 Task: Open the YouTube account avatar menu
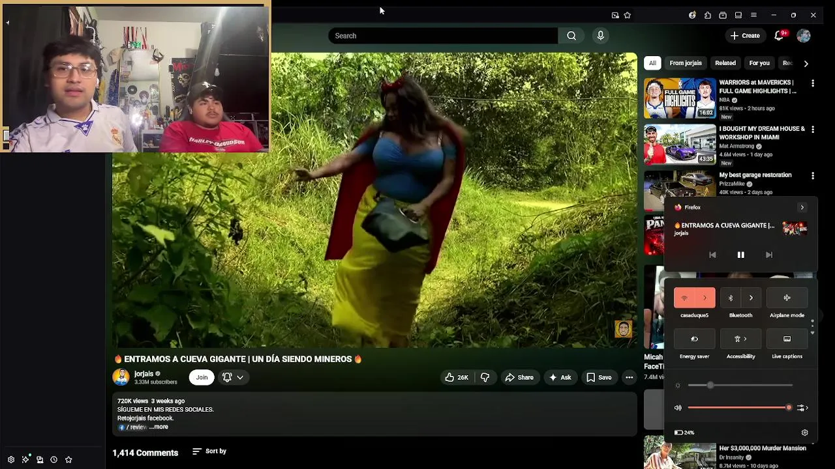(804, 36)
